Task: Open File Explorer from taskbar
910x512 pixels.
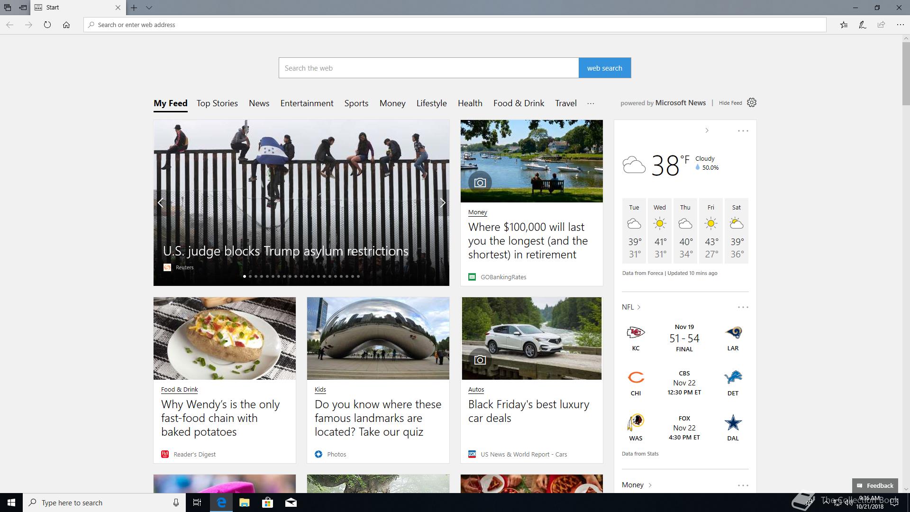Action: (244, 503)
